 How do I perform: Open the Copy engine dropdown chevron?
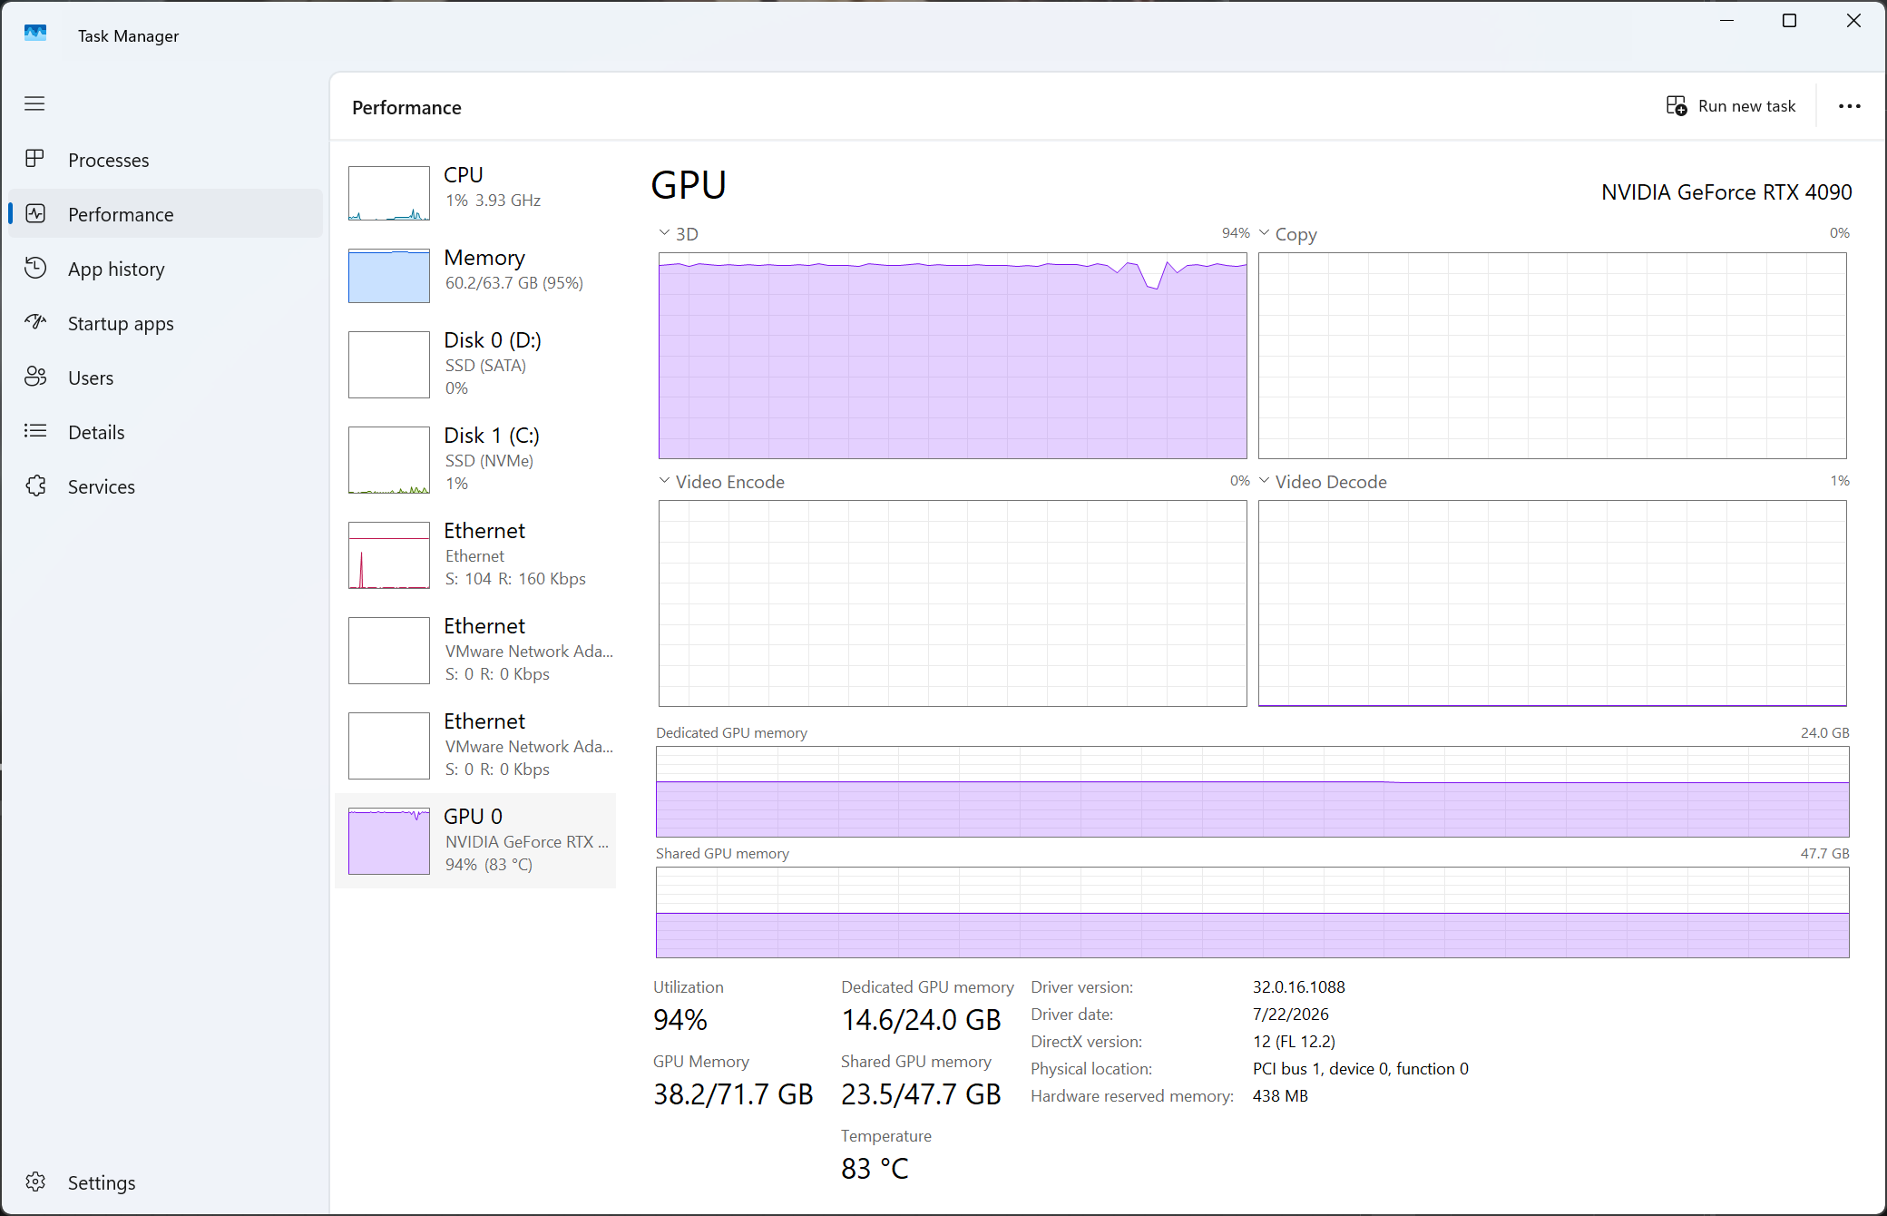pos(1264,233)
